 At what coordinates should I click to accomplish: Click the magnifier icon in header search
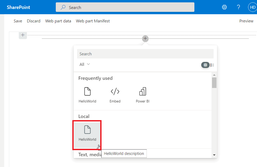click(63, 7)
